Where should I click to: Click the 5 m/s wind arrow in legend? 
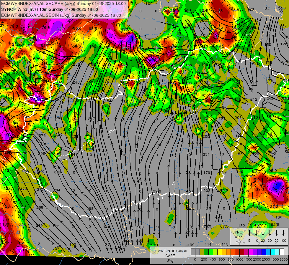click(x=249, y=233)
